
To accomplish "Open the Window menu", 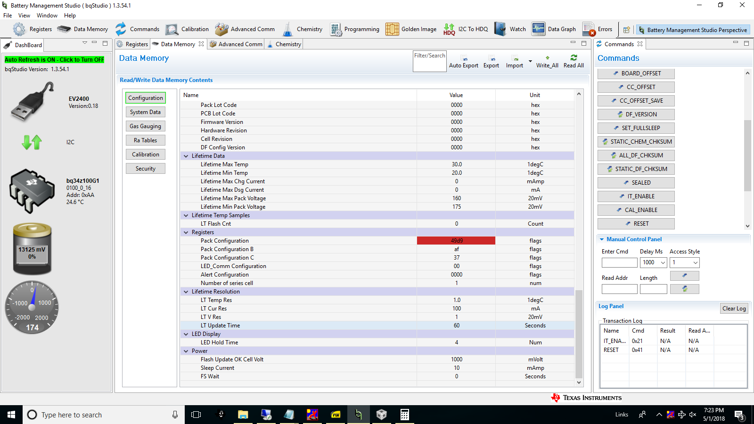I will (x=47, y=16).
